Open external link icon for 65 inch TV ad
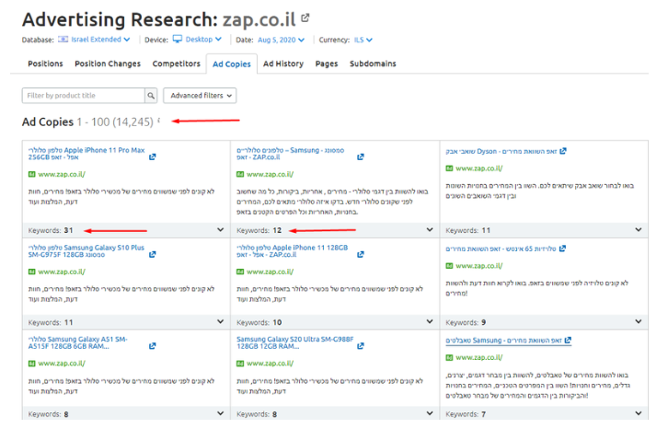This screenshot has width=668, height=440. click(562, 249)
